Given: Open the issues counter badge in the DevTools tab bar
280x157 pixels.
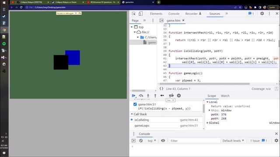Looking at the screenshot, I should click(x=251, y=14).
